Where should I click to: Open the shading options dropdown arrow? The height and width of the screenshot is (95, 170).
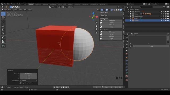pos(123,10)
